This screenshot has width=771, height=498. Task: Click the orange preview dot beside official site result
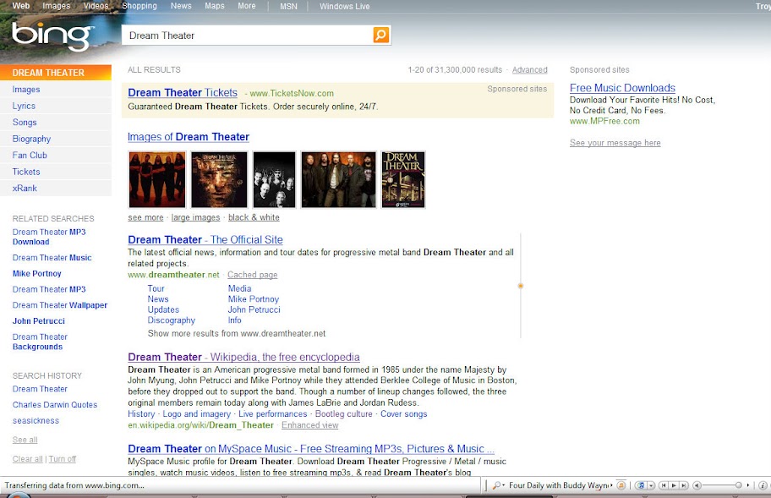(x=520, y=286)
